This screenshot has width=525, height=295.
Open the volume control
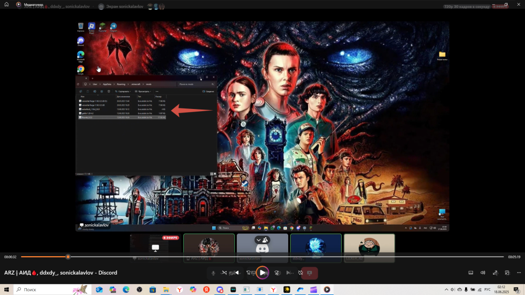click(x=483, y=273)
